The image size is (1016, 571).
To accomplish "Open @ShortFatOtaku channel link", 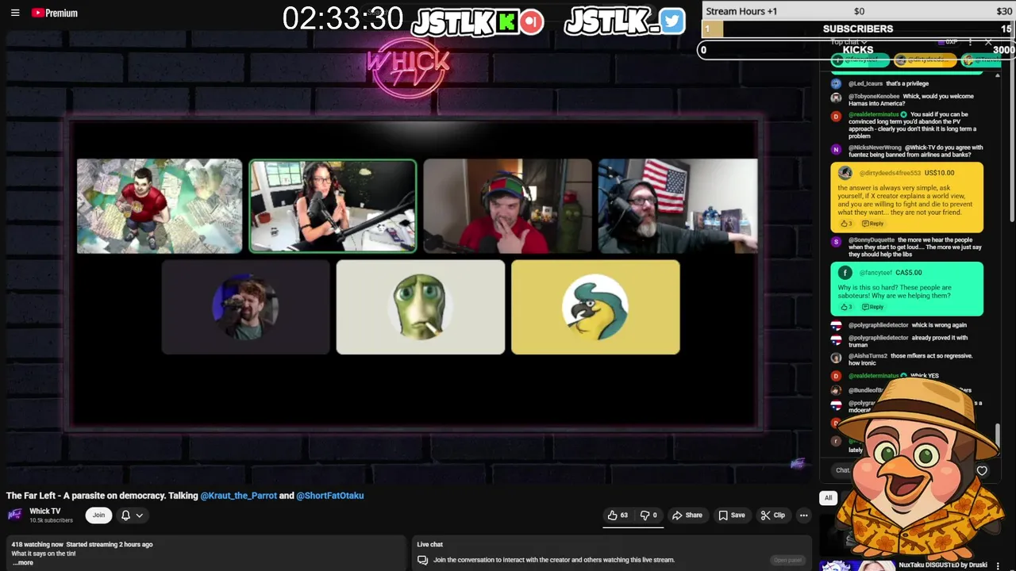I will [x=330, y=496].
